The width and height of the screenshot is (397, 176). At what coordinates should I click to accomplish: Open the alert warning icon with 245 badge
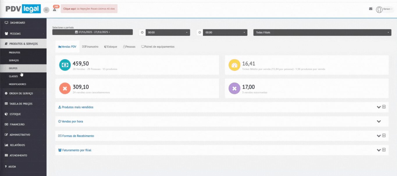click(54, 9)
